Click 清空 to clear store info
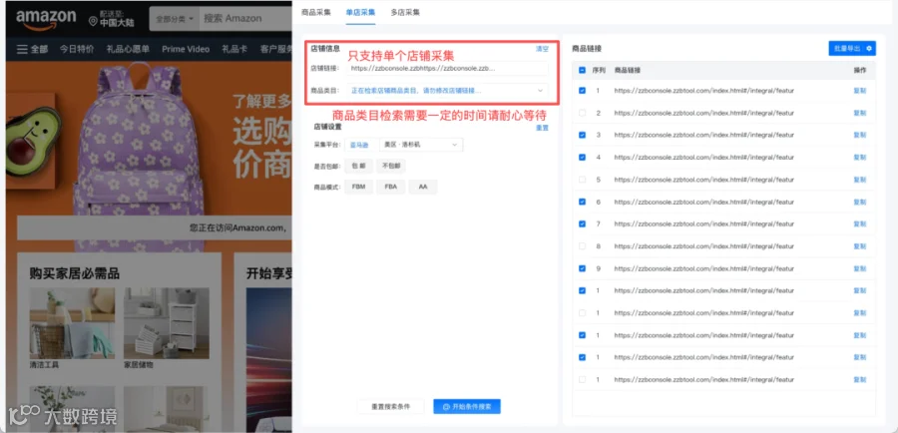The width and height of the screenshot is (898, 433). point(542,49)
